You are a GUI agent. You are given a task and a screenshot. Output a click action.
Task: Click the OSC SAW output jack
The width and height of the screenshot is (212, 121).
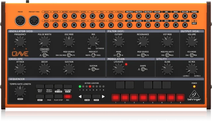click(157, 16)
